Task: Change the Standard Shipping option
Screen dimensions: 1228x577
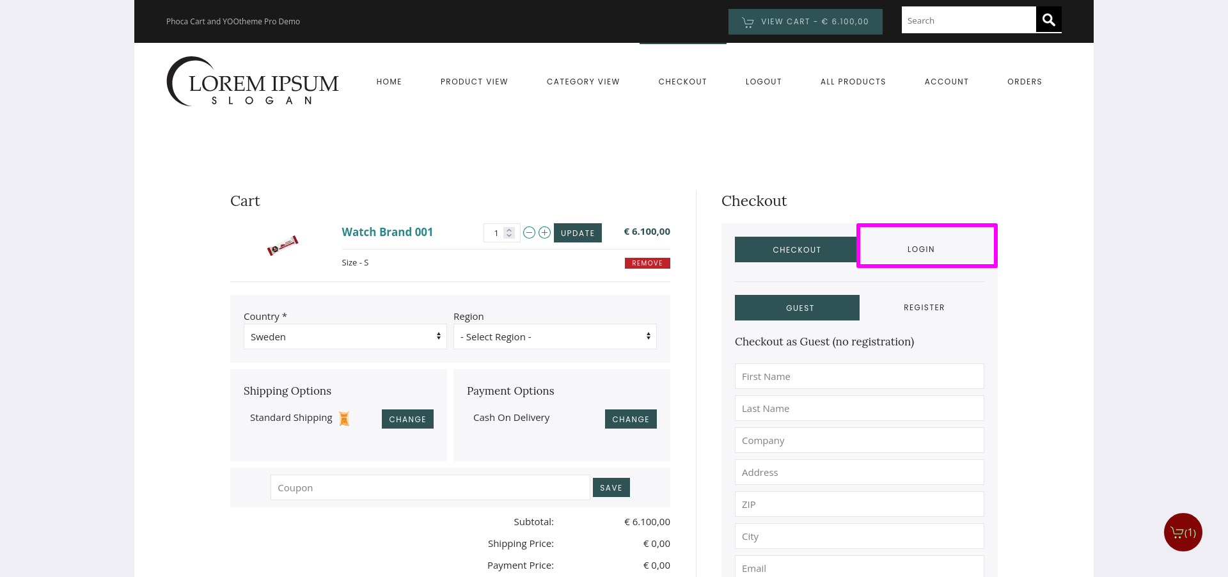Action: tap(407, 419)
